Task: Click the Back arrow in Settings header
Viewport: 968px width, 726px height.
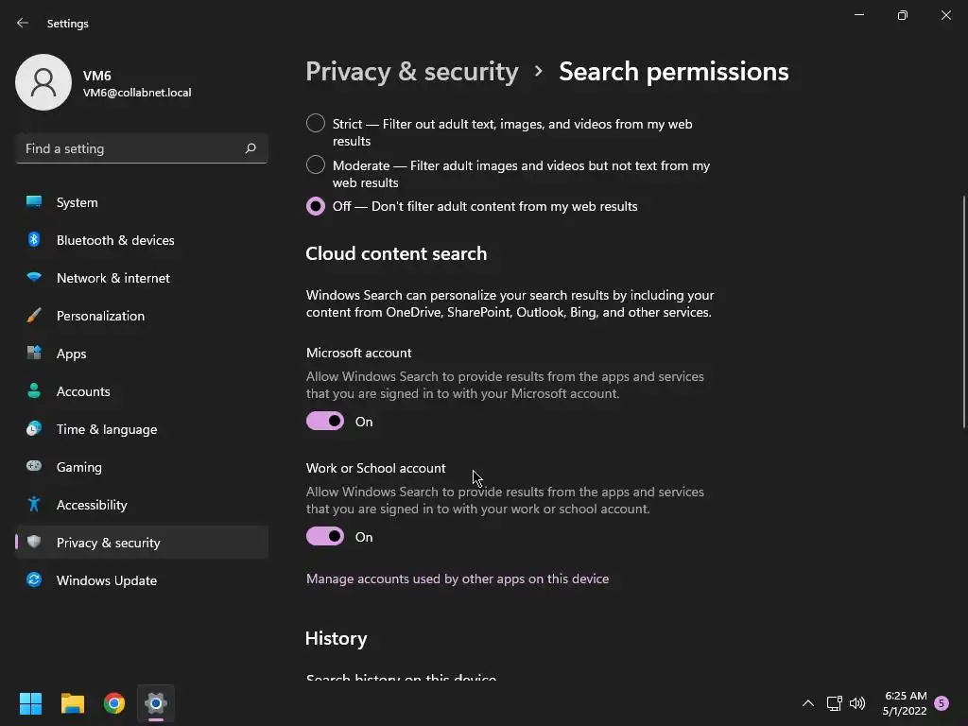Action: pyautogui.click(x=23, y=24)
